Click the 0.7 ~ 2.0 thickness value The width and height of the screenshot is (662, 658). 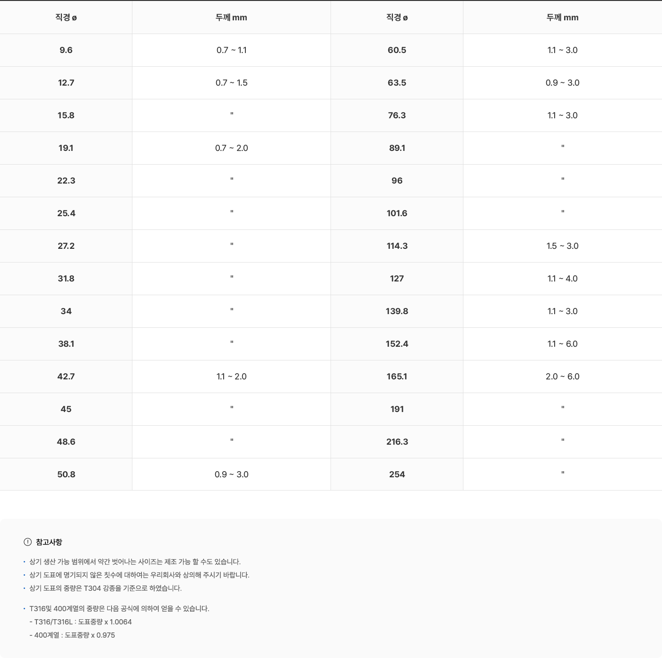(231, 148)
